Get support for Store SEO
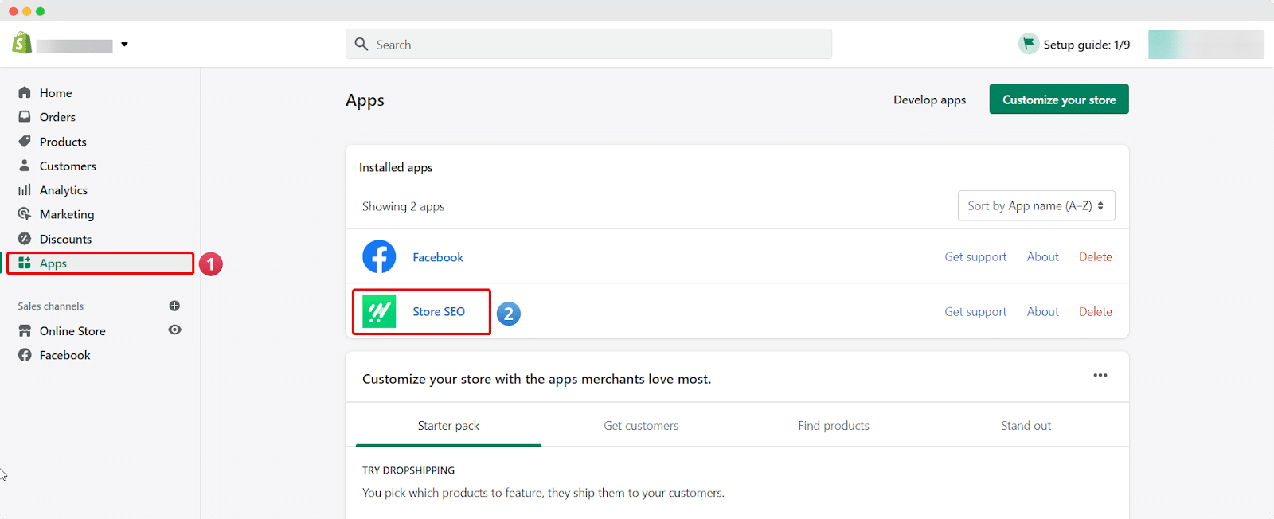Viewport: 1274px width, 519px height. coord(975,312)
